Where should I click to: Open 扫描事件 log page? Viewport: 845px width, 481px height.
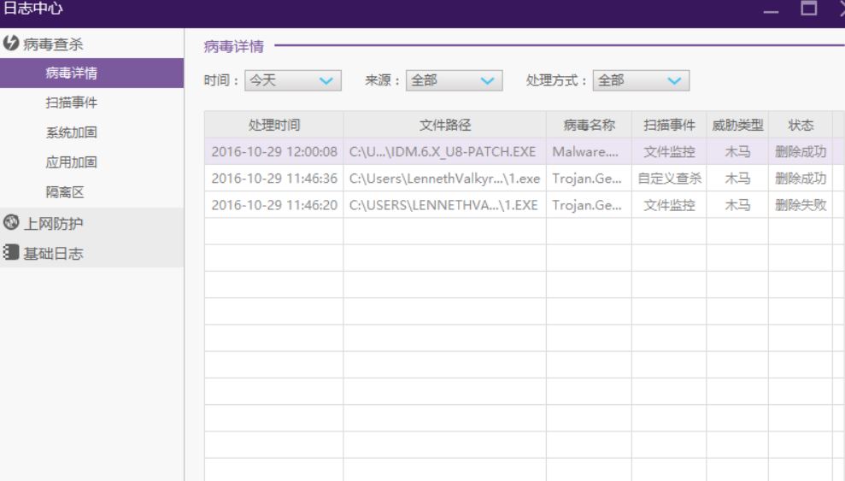(x=72, y=103)
